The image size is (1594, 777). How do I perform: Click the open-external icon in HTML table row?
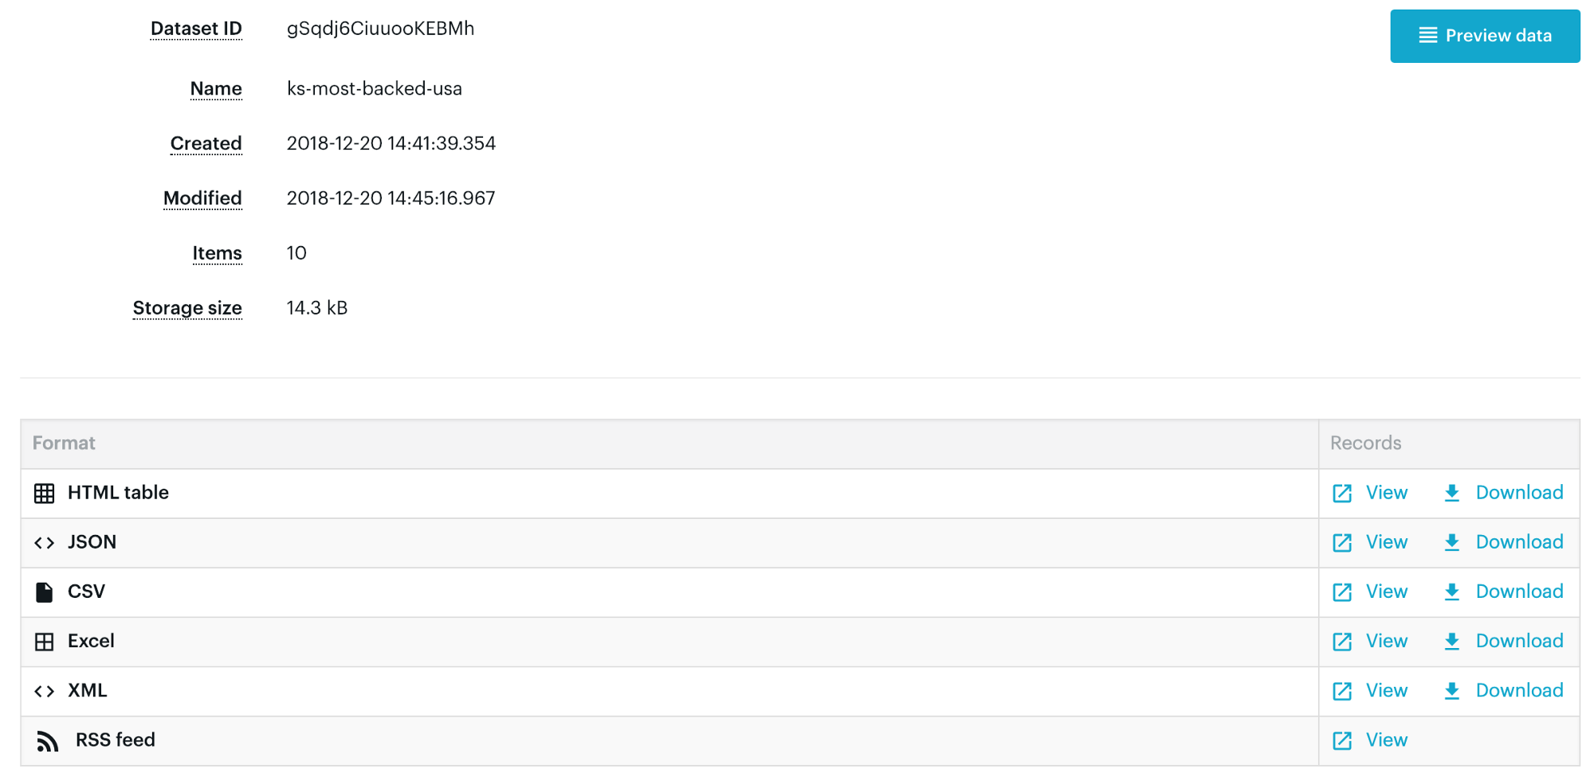point(1342,494)
